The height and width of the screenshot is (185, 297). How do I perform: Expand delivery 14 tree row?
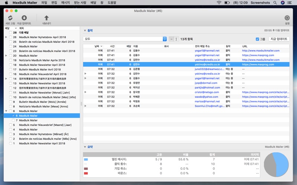pyautogui.click(x=6, y=79)
